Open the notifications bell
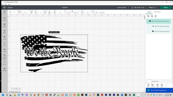This screenshot has height=97, width=173. click(x=132, y=8)
